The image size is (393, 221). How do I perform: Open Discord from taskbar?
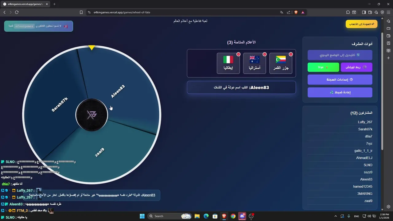[243, 216]
